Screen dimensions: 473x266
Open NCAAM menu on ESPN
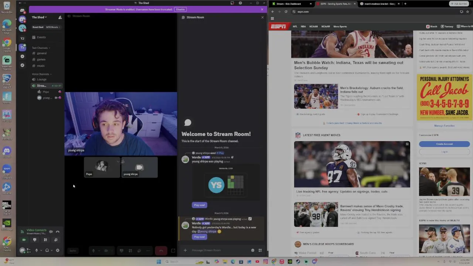click(313, 27)
